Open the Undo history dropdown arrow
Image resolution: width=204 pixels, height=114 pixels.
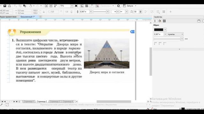pos(34,6)
